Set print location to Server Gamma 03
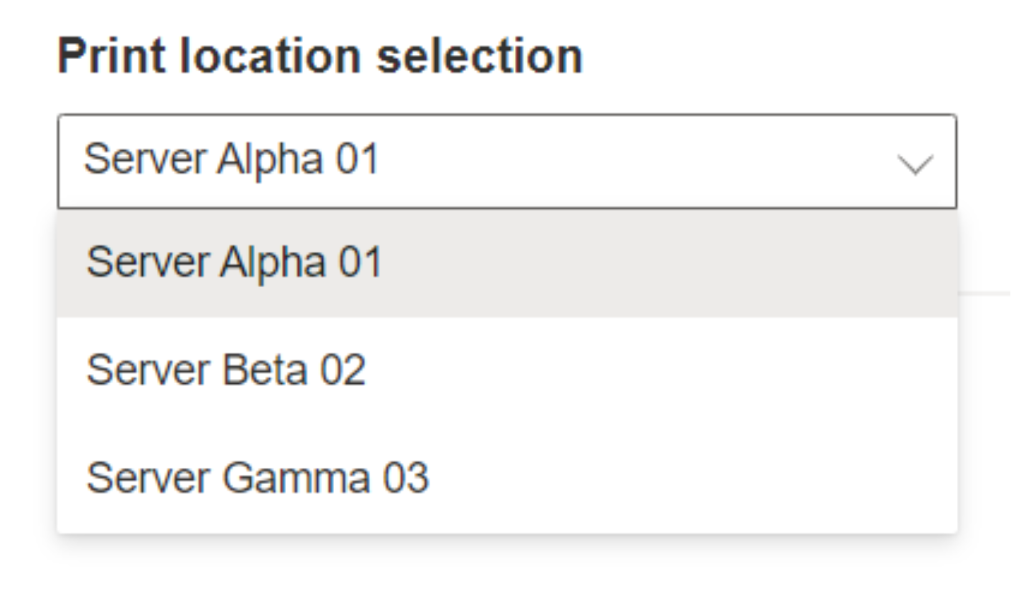This screenshot has width=1011, height=600. (257, 479)
